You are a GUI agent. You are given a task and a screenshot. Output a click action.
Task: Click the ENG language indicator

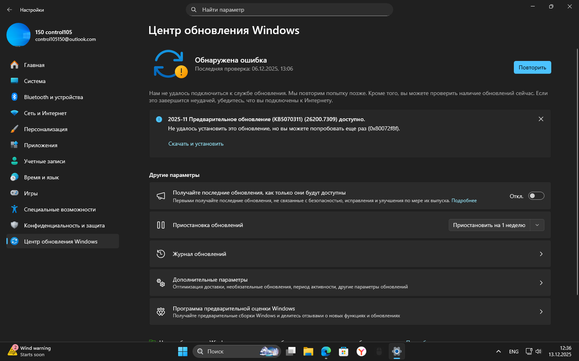(x=514, y=351)
